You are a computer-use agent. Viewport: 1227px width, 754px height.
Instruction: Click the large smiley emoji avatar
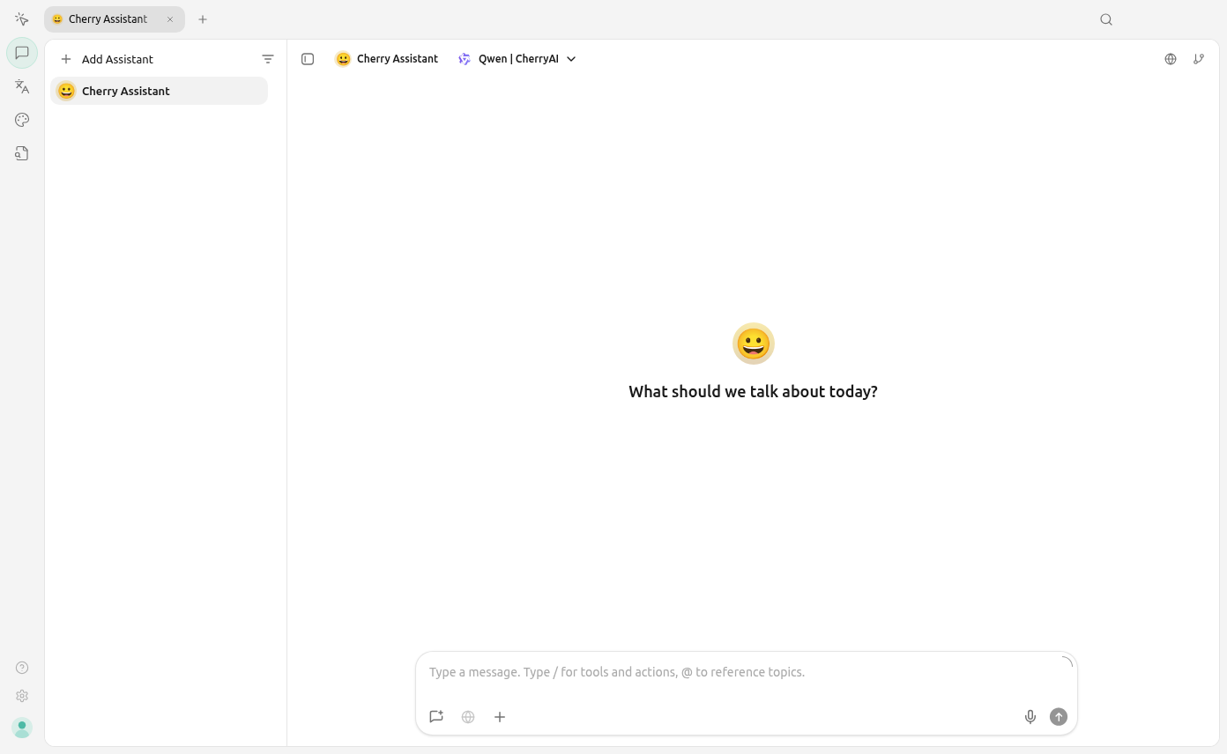click(x=754, y=344)
